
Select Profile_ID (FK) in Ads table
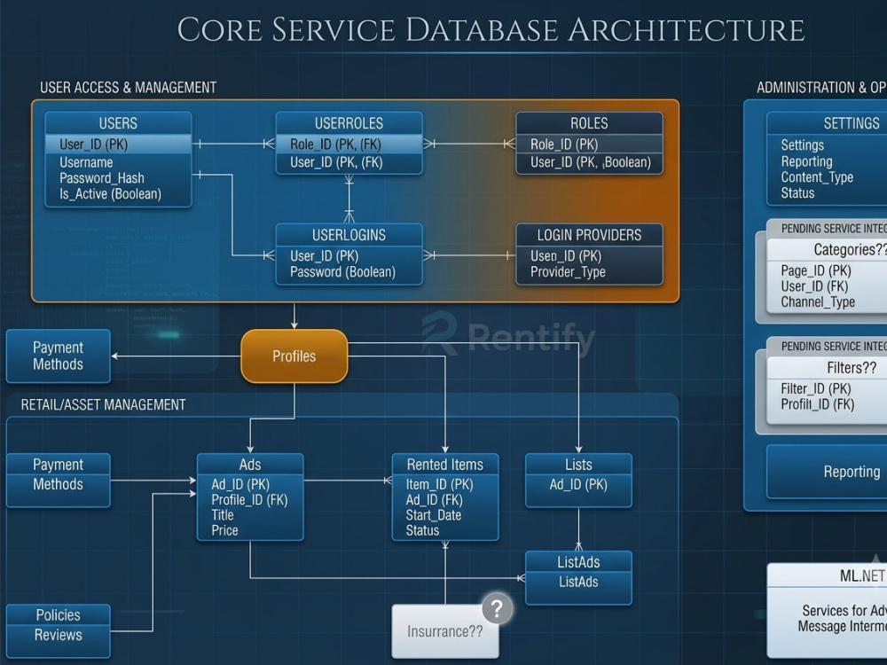(249, 500)
